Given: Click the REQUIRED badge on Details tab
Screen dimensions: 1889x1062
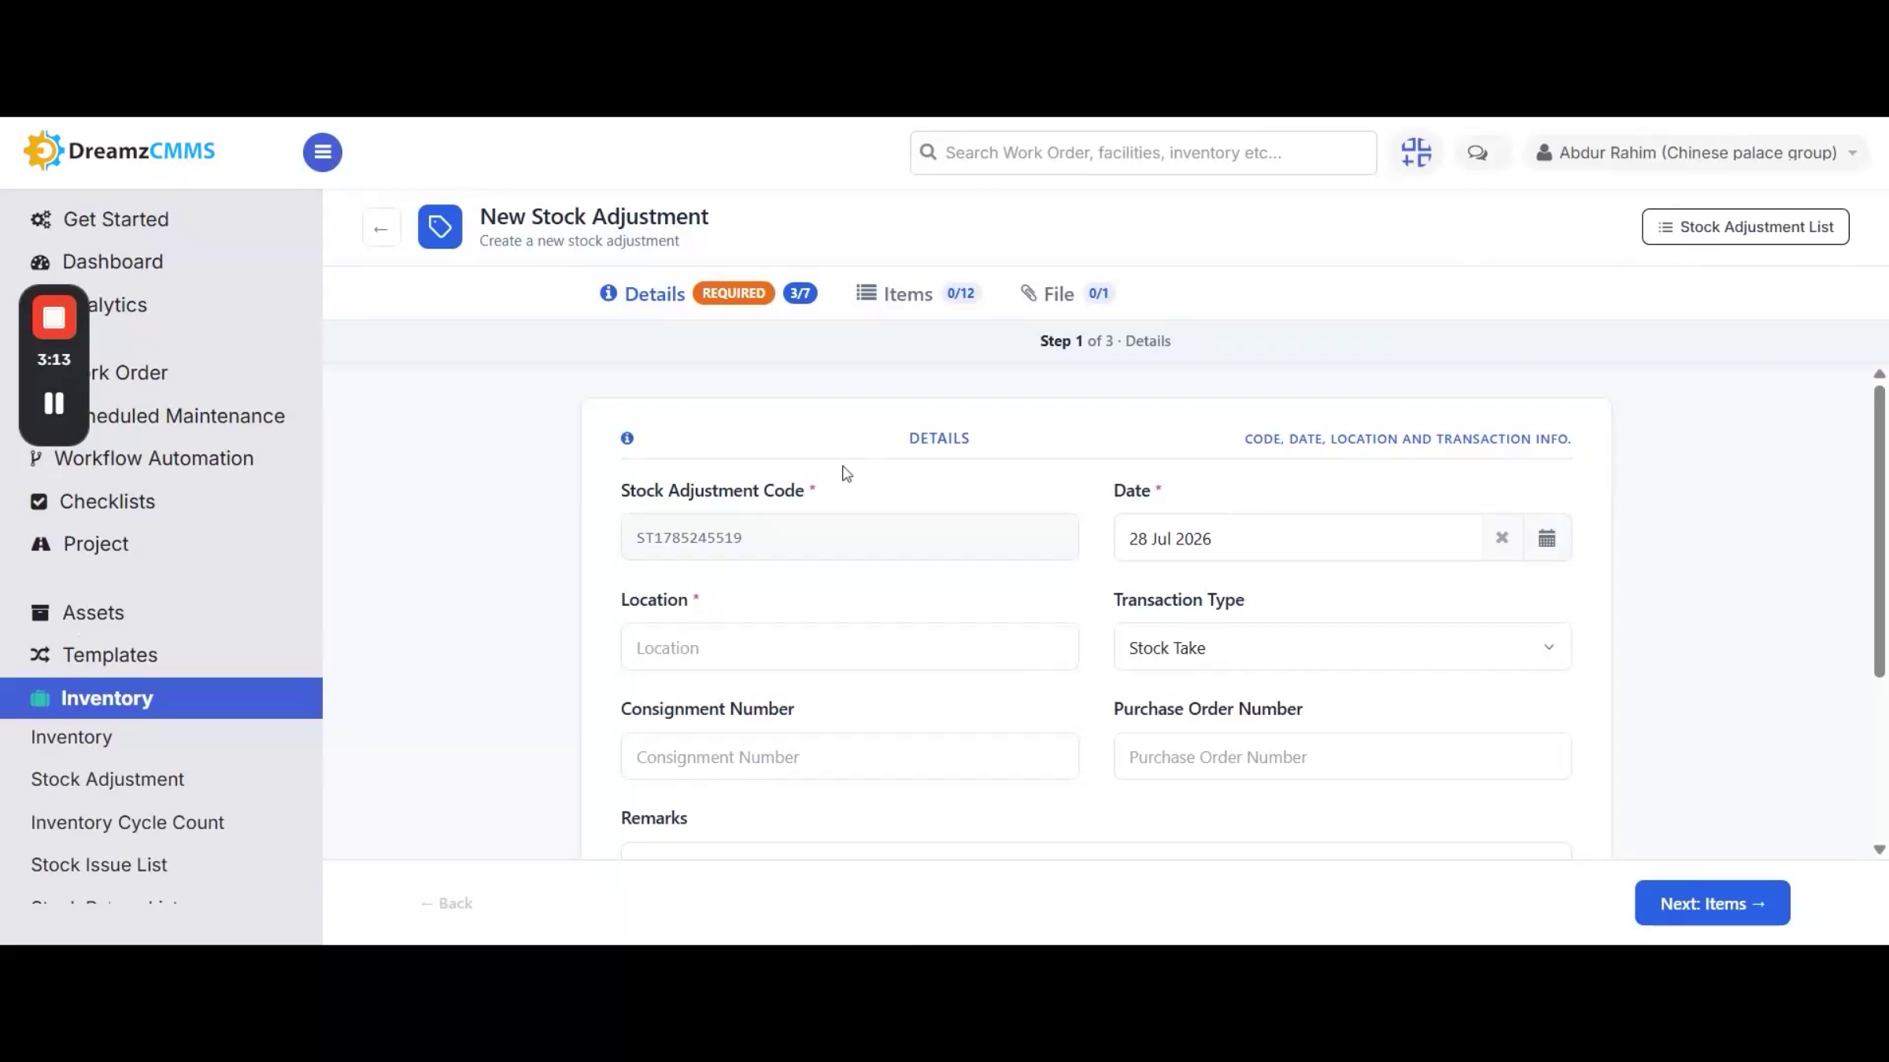Looking at the screenshot, I should pyautogui.click(x=734, y=293).
